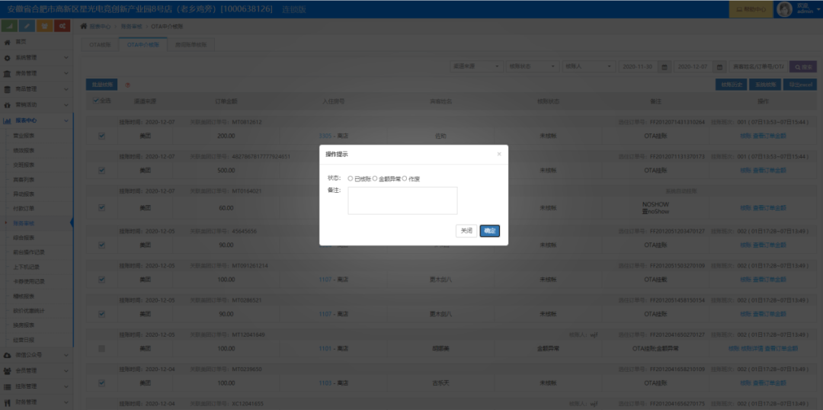Open 营业报表 in the sidebar
This screenshot has height=410, width=823.
(x=24, y=136)
